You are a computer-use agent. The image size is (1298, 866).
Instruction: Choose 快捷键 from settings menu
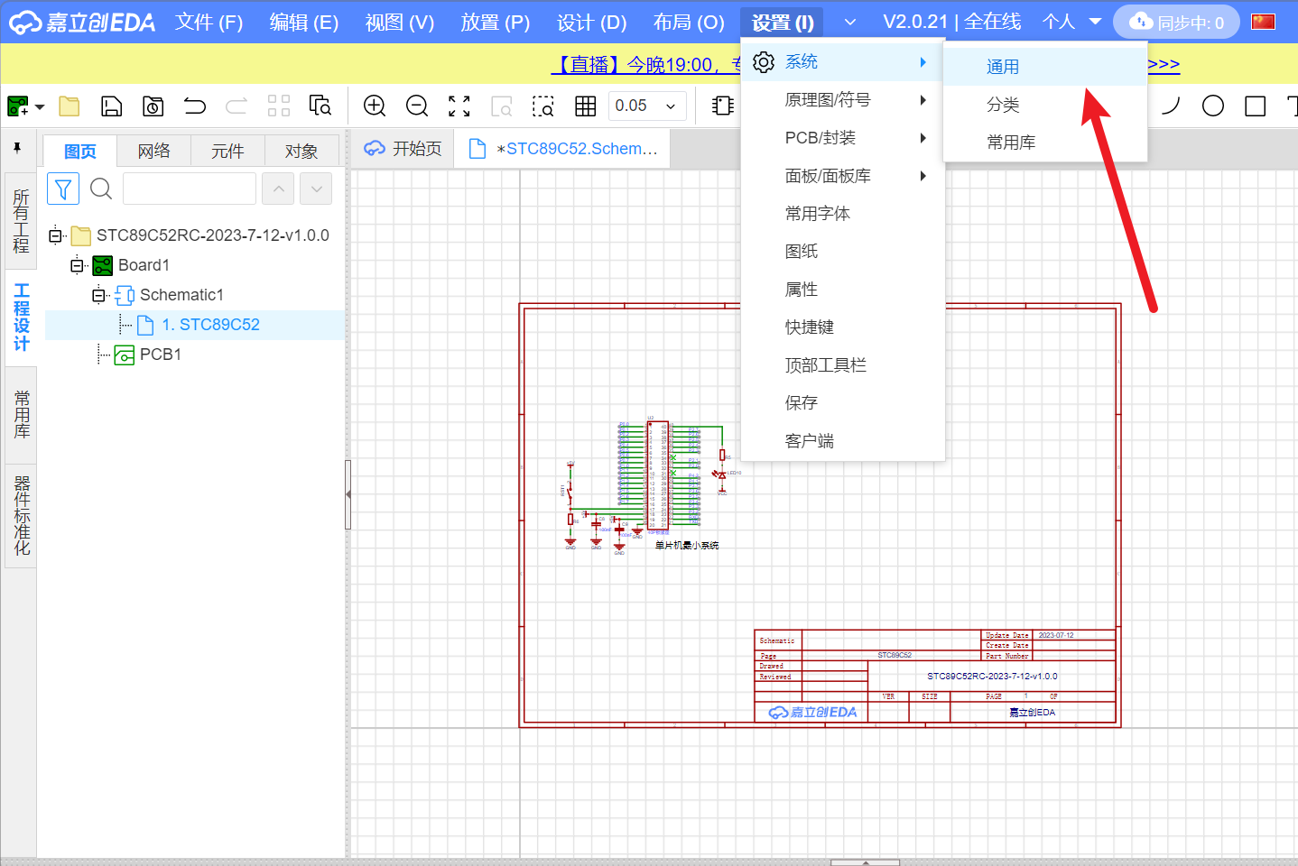[842, 327]
